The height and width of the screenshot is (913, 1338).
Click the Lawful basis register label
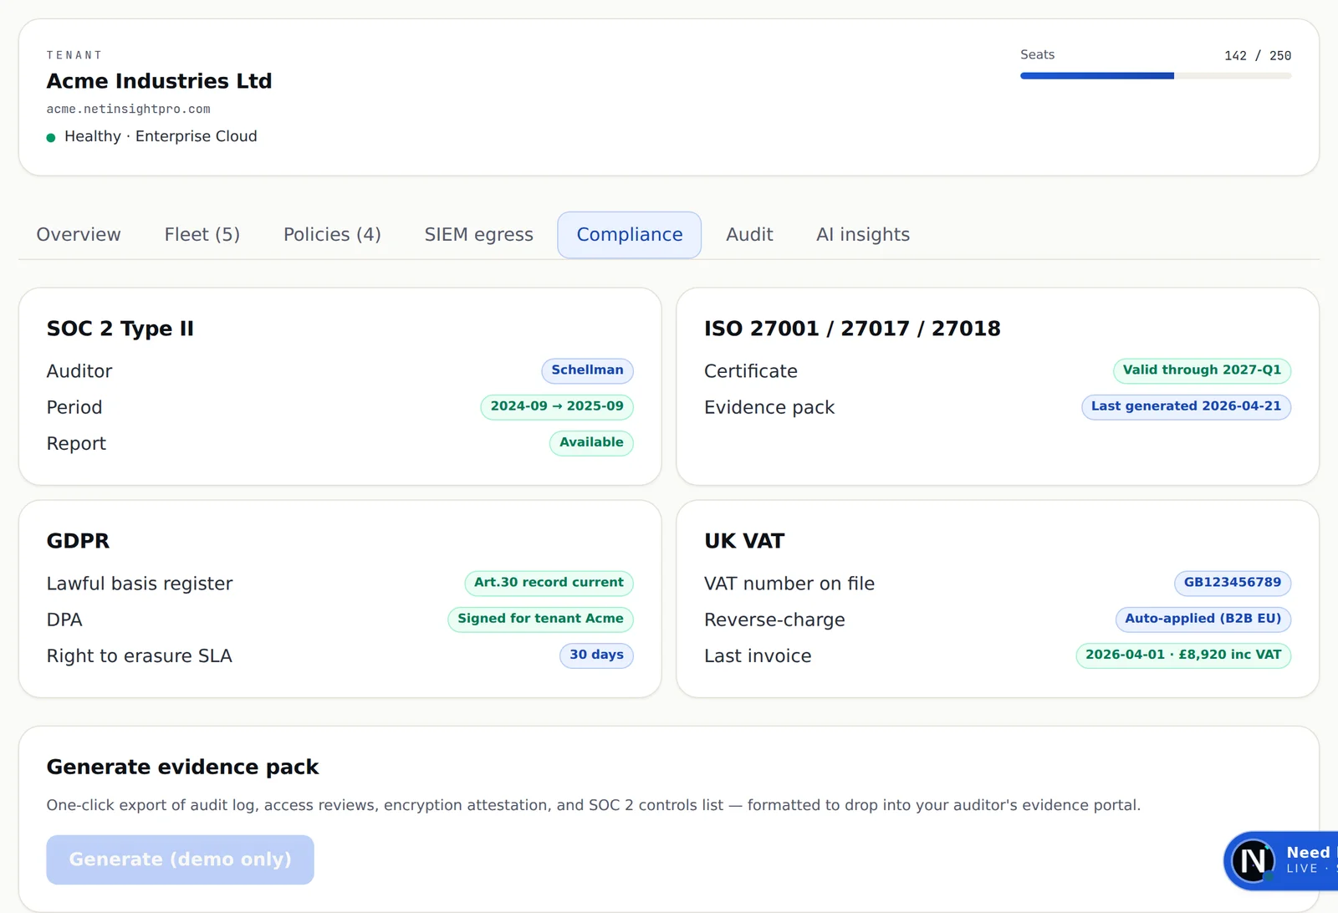point(140,584)
